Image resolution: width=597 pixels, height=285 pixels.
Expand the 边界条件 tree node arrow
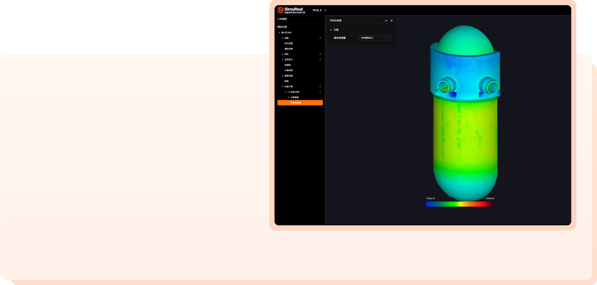tap(282, 60)
